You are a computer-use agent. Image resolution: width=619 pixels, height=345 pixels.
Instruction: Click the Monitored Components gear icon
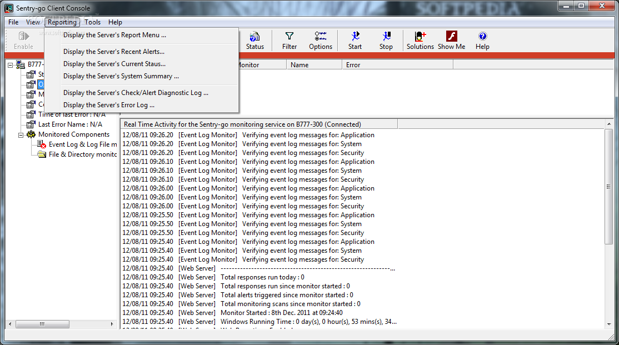click(31, 134)
